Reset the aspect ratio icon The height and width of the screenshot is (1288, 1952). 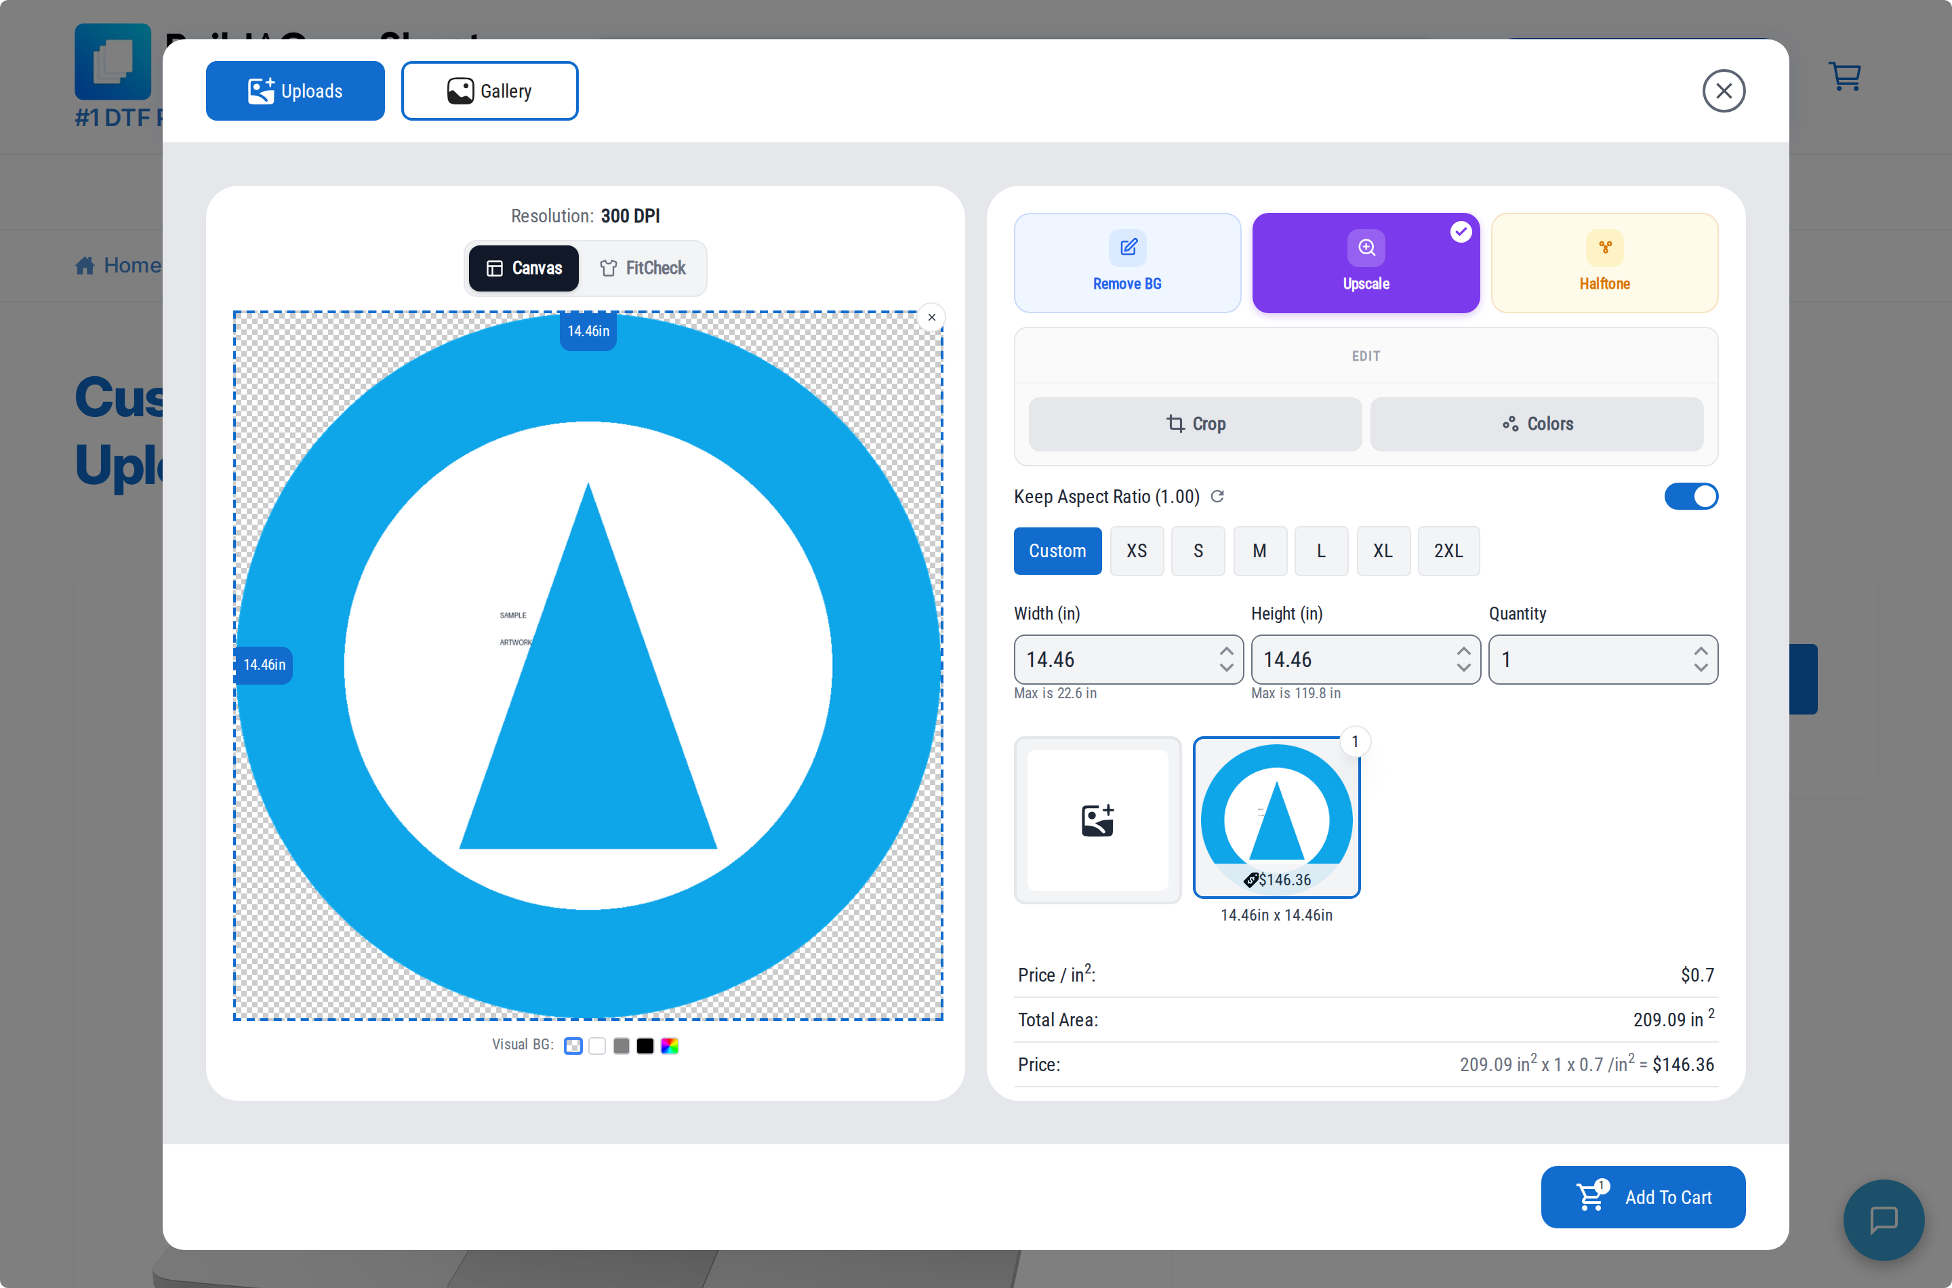pyautogui.click(x=1218, y=496)
